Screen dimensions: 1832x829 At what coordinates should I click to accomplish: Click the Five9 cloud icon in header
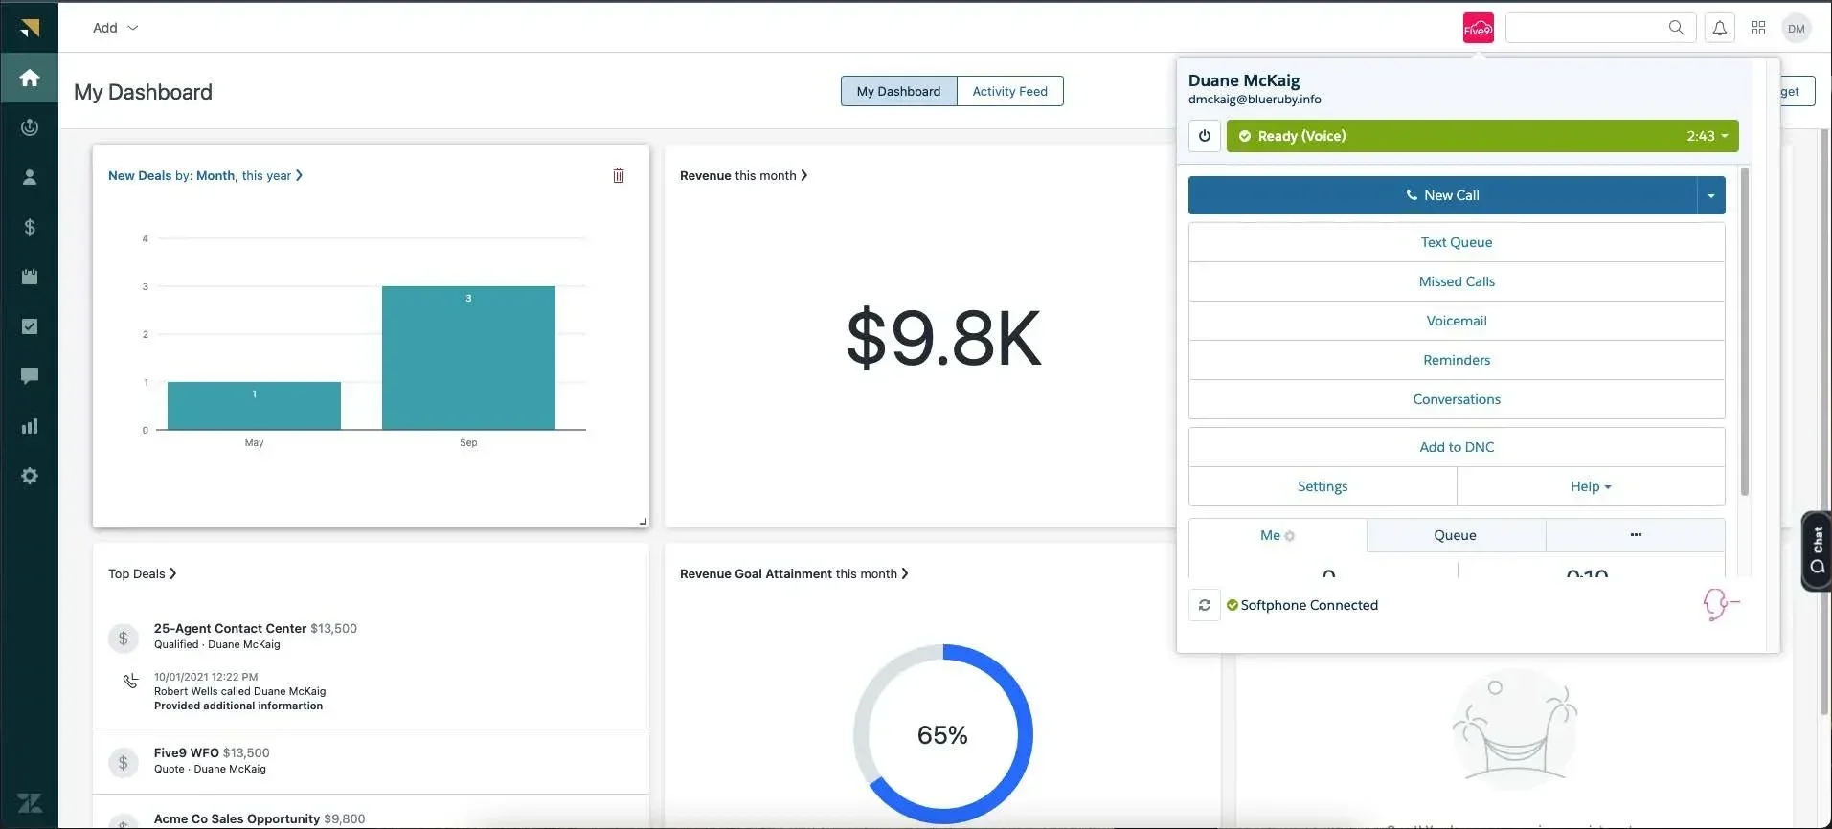click(x=1478, y=29)
